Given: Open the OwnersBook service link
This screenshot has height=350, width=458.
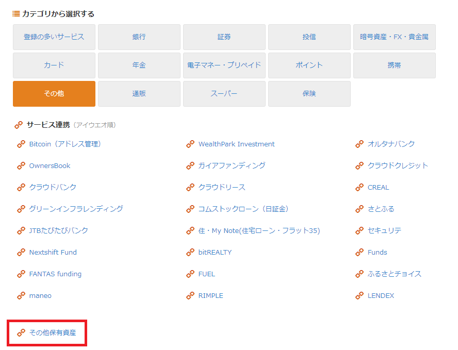Looking at the screenshot, I should 50,165.
